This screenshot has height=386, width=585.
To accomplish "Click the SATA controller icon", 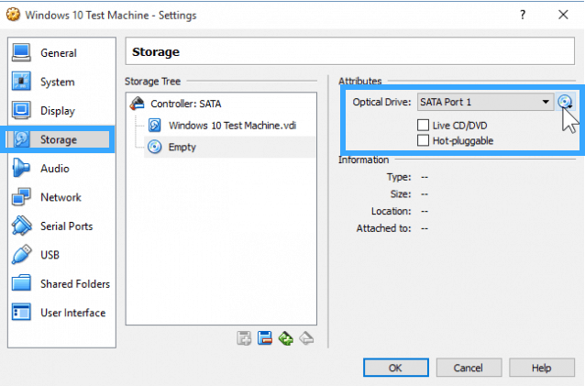I will pos(138,104).
